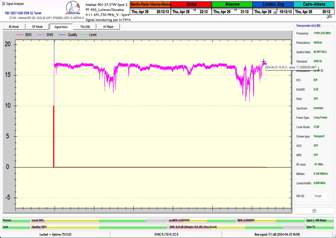Switch to BS Mode tab
Viewport: 336px width, 238px height.
[14, 27]
